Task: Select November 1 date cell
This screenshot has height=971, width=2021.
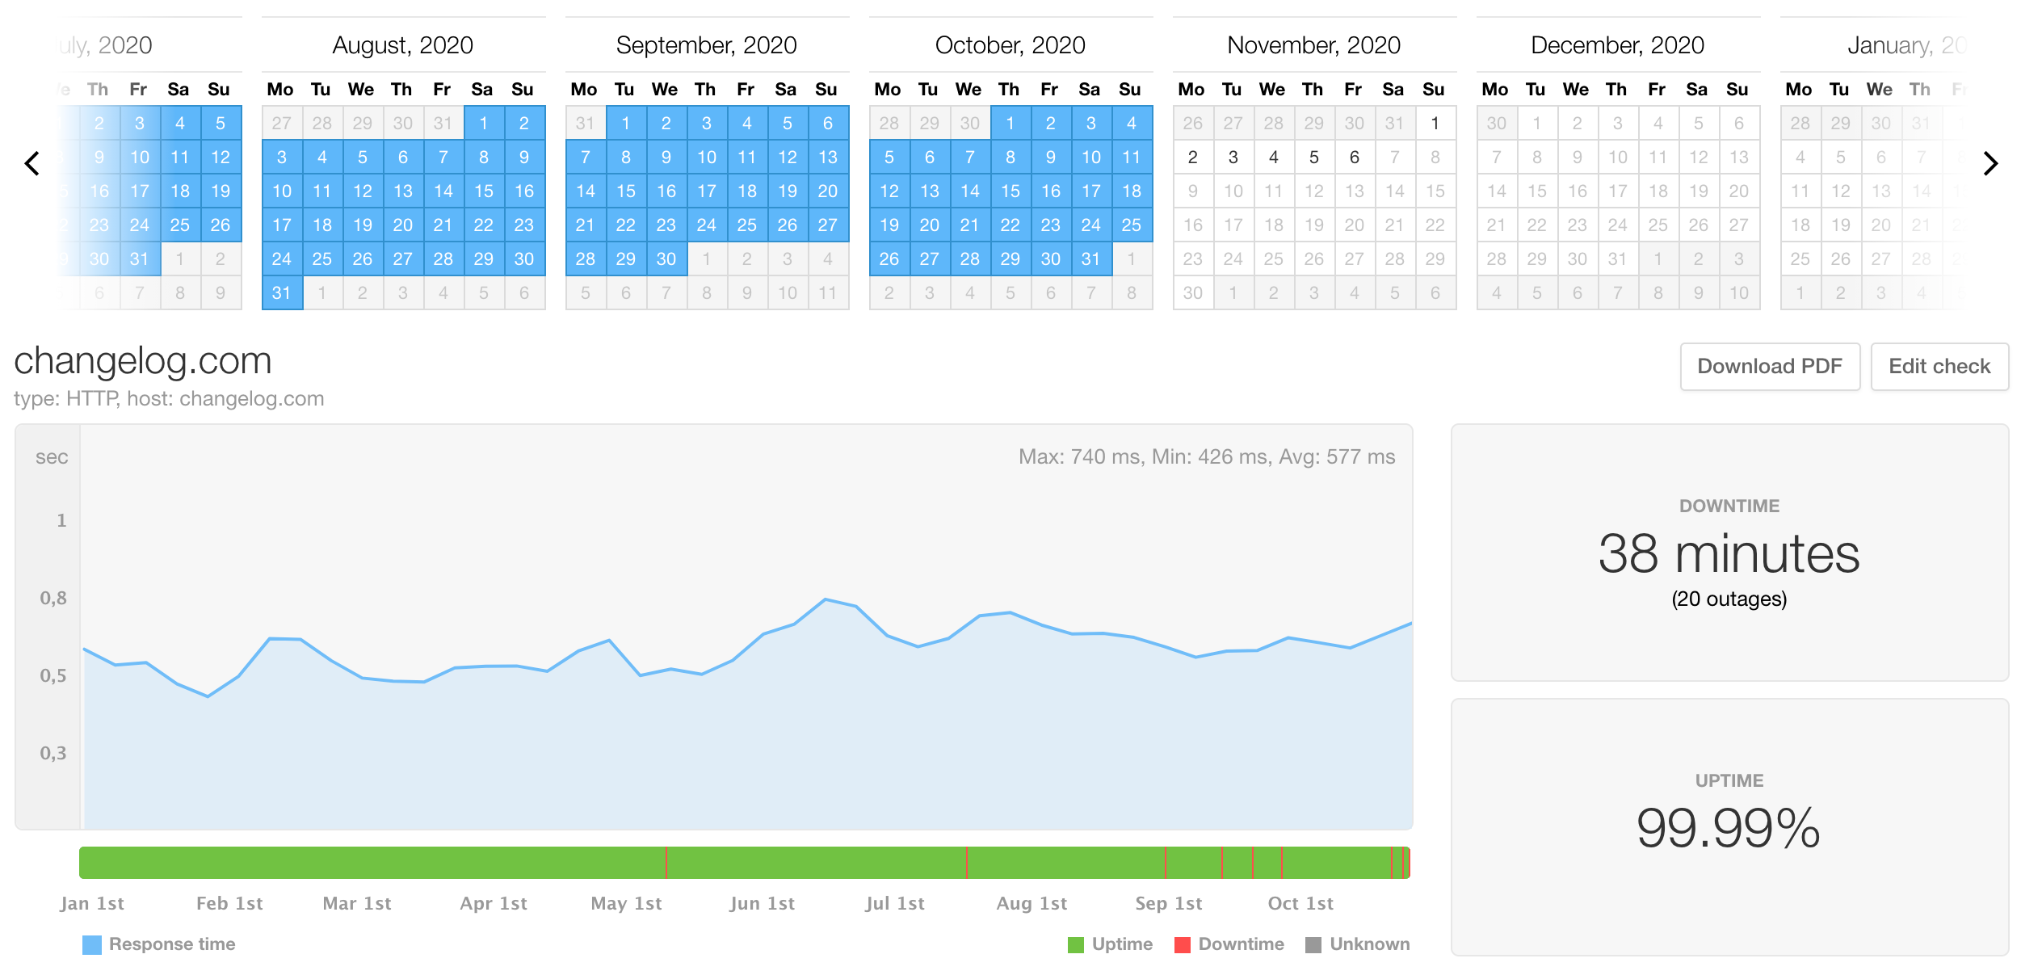Action: coord(1435,123)
